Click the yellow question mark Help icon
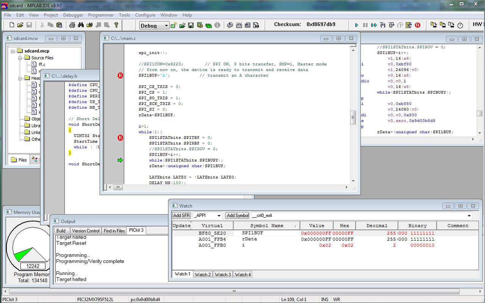485x303 pixels. 116,25
